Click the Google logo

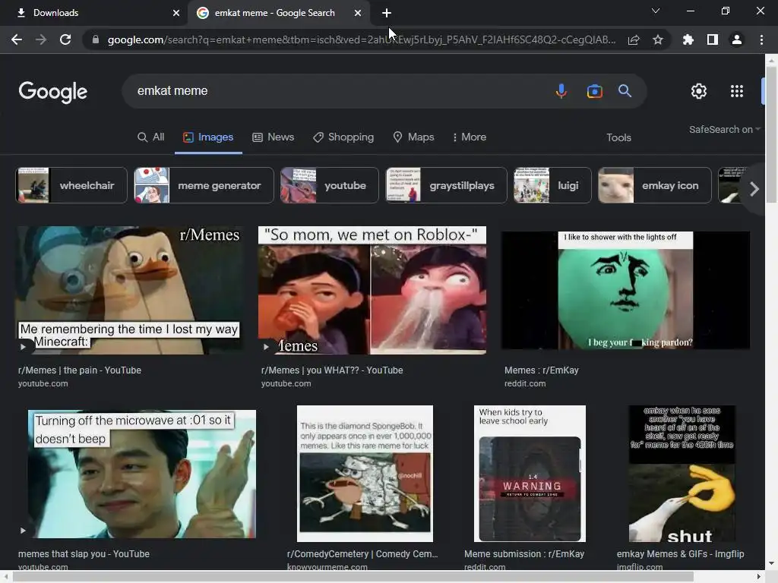pyautogui.click(x=53, y=92)
